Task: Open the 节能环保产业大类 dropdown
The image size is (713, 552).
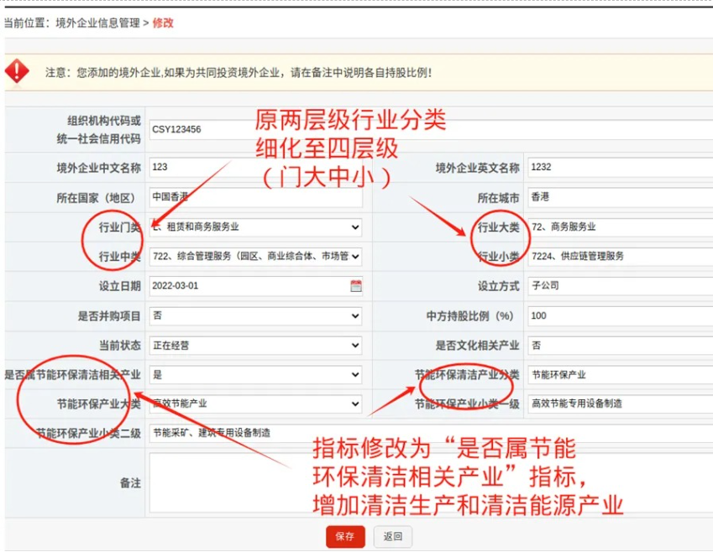Action: 255,404
